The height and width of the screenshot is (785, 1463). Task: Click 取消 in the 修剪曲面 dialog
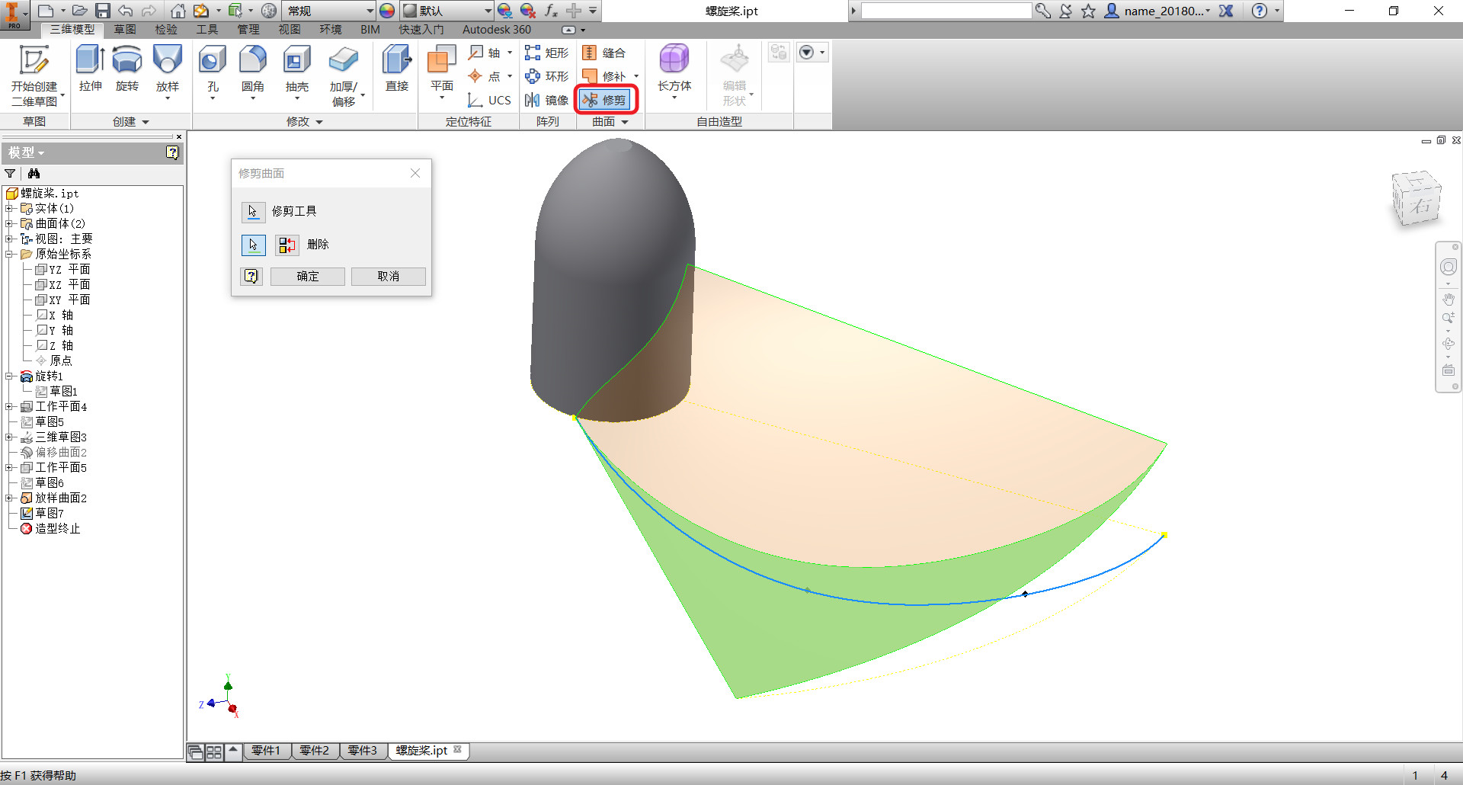pos(389,277)
